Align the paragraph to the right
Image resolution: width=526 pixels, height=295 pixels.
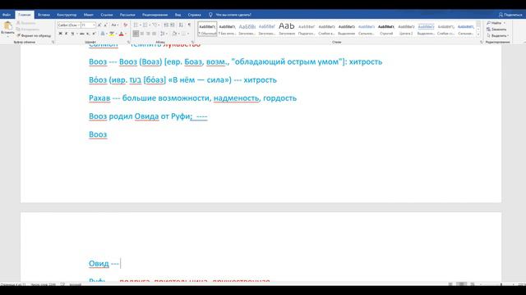coord(148,34)
